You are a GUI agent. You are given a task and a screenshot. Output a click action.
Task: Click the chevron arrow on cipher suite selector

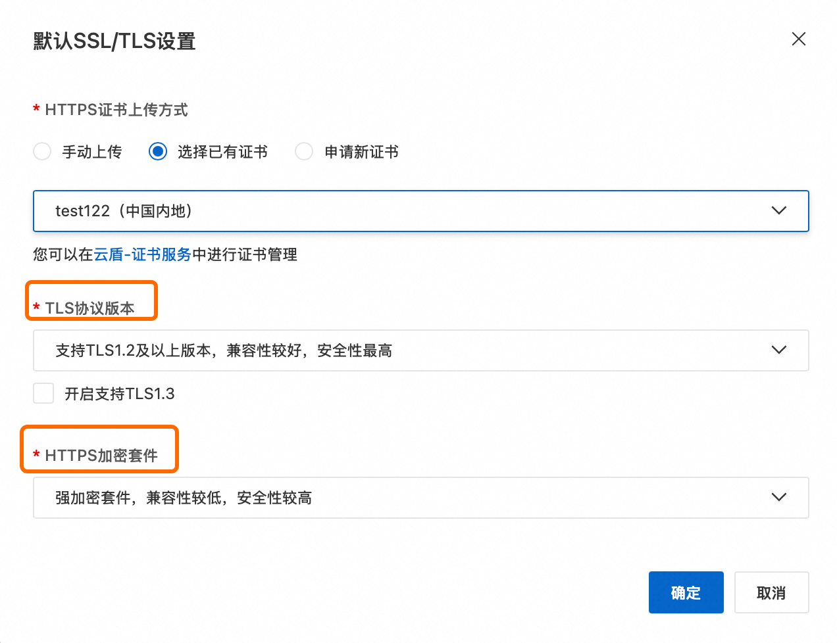tap(778, 498)
